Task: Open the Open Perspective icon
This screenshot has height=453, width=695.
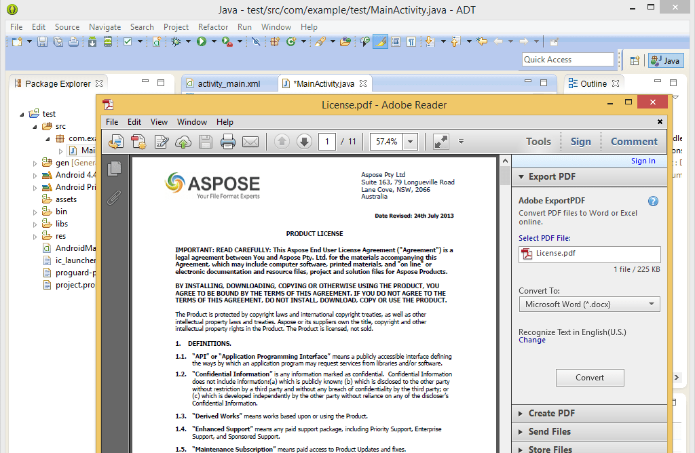Action: coord(635,60)
